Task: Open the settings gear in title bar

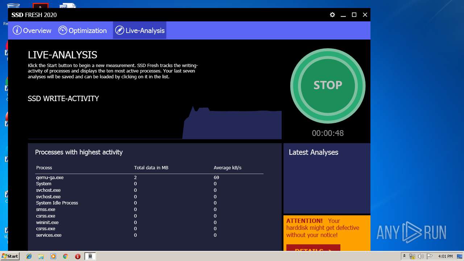Action: click(332, 15)
